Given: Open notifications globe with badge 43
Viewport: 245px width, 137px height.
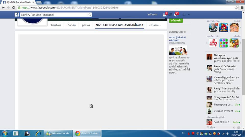Looking at the screenshot, I should click(176, 14).
